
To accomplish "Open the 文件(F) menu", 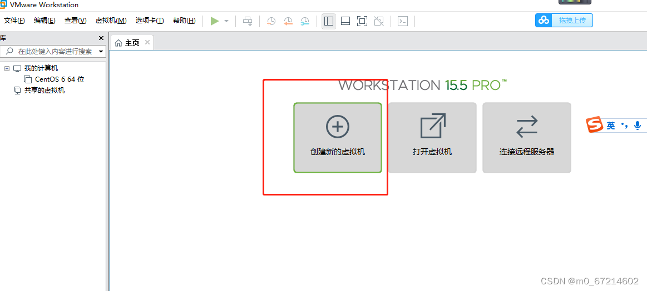I will [14, 21].
